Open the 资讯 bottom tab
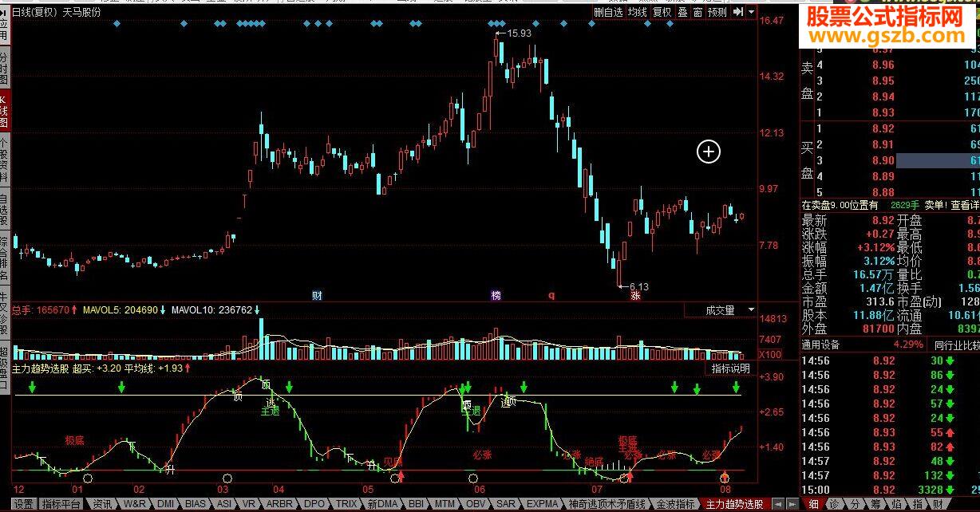980x512 pixels. pos(102,505)
